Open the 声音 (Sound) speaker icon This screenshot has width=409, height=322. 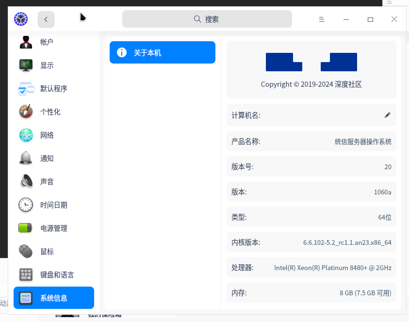(26, 182)
